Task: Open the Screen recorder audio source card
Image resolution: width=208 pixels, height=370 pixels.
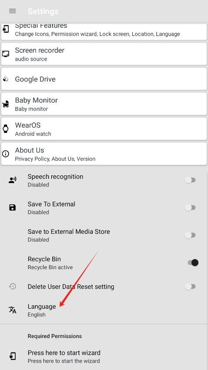Action: pyautogui.click(x=104, y=54)
